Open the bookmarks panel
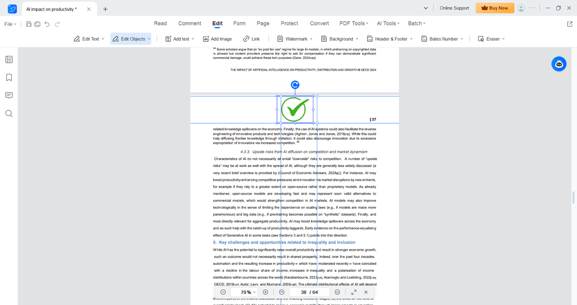The image size is (577, 305). pyautogui.click(x=9, y=77)
